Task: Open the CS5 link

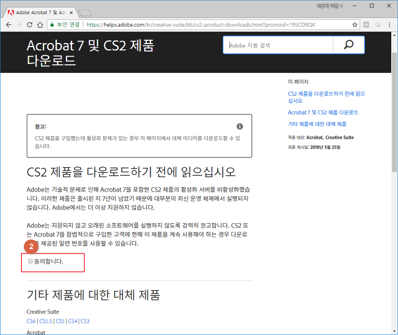Action: coord(60,321)
